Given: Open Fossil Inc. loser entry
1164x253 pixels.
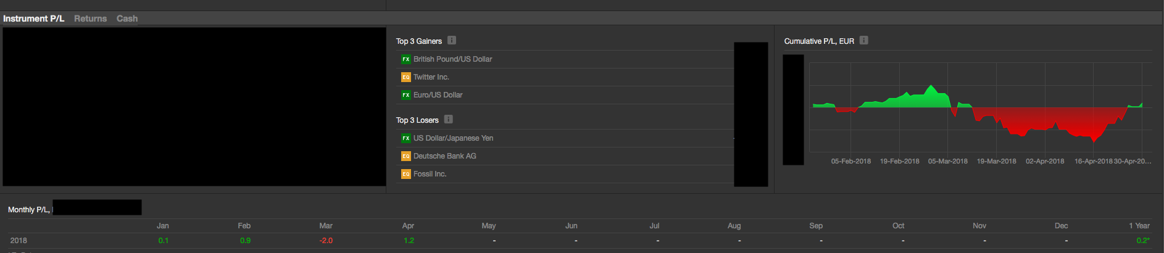Looking at the screenshot, I should tap(430, 174).
